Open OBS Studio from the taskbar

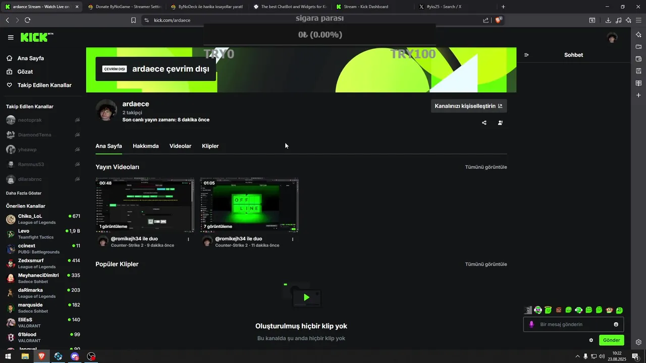(x=91, y=356)
